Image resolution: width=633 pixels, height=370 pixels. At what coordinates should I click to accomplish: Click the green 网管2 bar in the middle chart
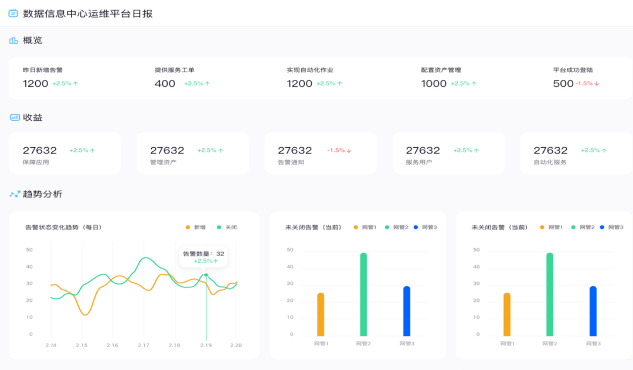pos(363,294)
